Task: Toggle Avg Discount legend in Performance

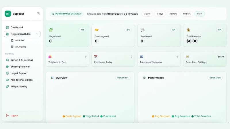Action: click(x=161, y=116)
